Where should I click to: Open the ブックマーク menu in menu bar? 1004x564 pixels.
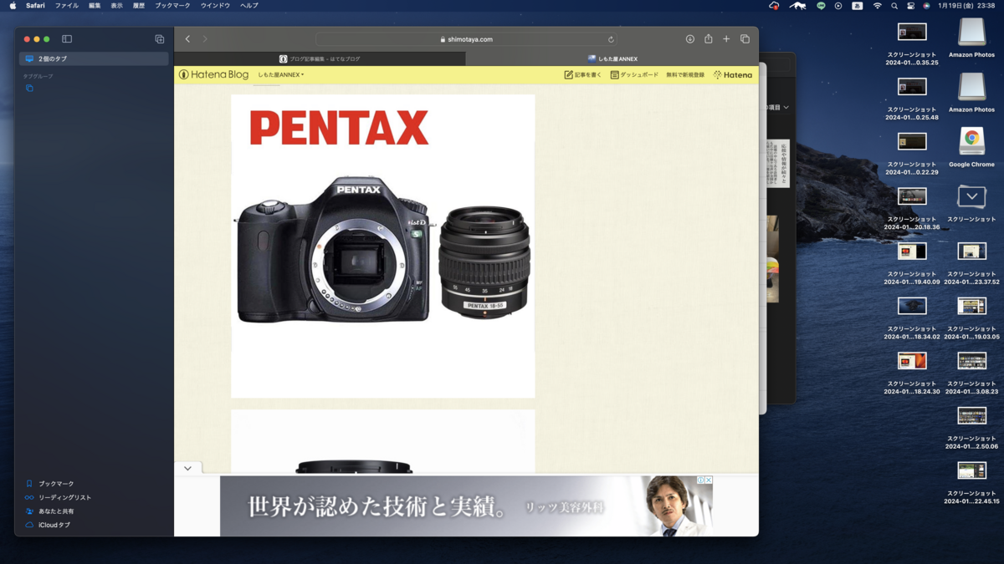pyautogui.click(x=172, y=6)
